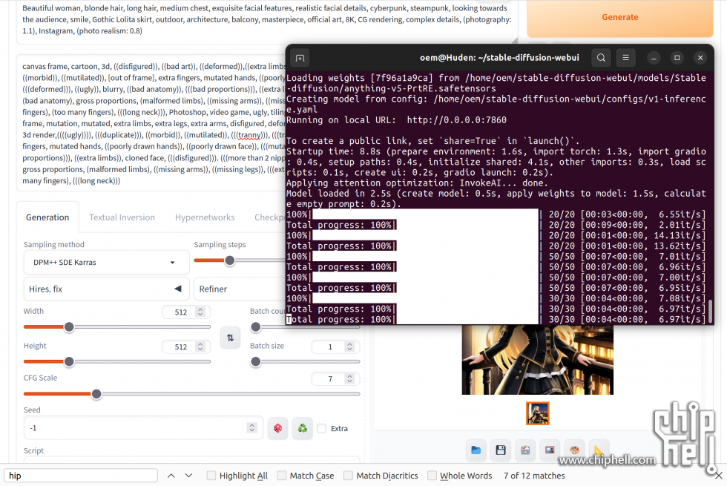The height and width of the screenshot is (486, 727).
Task: Open the Sampling method dropdown
Action: coord(107,262)
